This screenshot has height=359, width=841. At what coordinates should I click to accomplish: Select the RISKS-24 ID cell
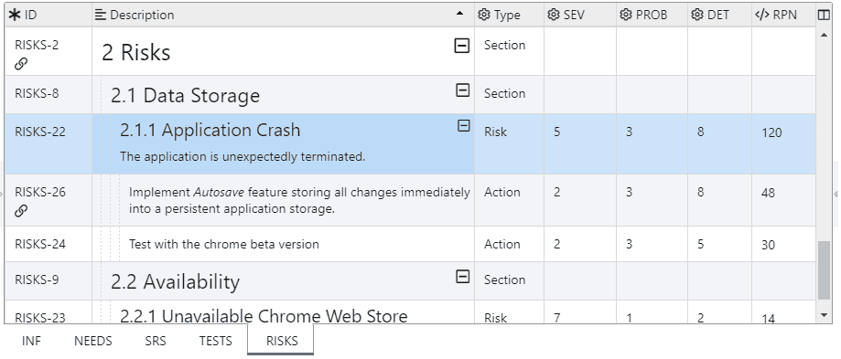(x=49, y=244)
